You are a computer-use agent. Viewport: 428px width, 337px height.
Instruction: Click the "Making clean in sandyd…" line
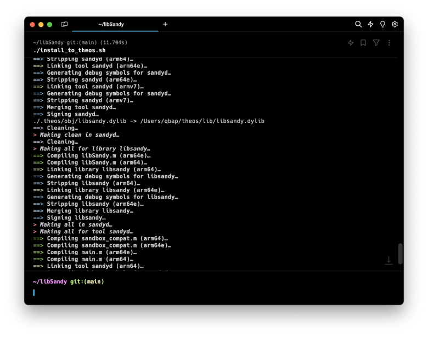[x=76, y=135]
